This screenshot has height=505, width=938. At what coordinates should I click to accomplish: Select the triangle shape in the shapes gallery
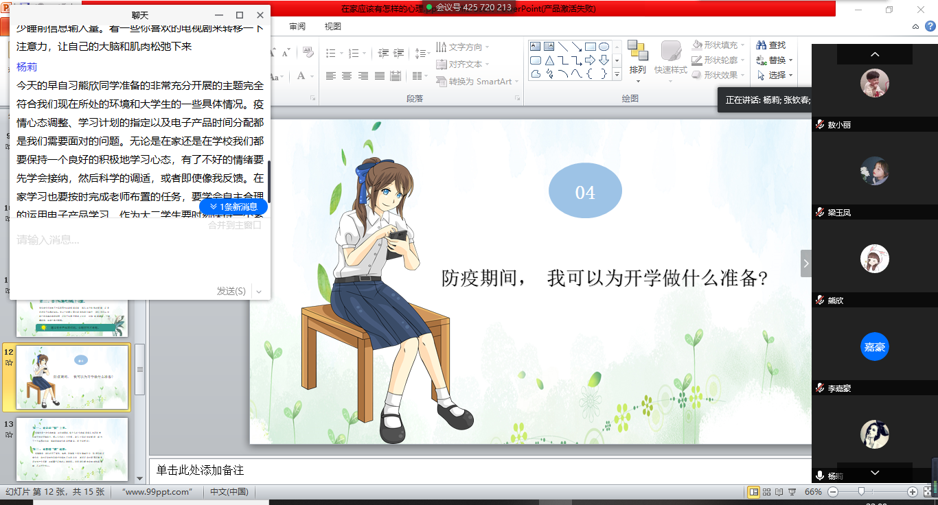549,60
